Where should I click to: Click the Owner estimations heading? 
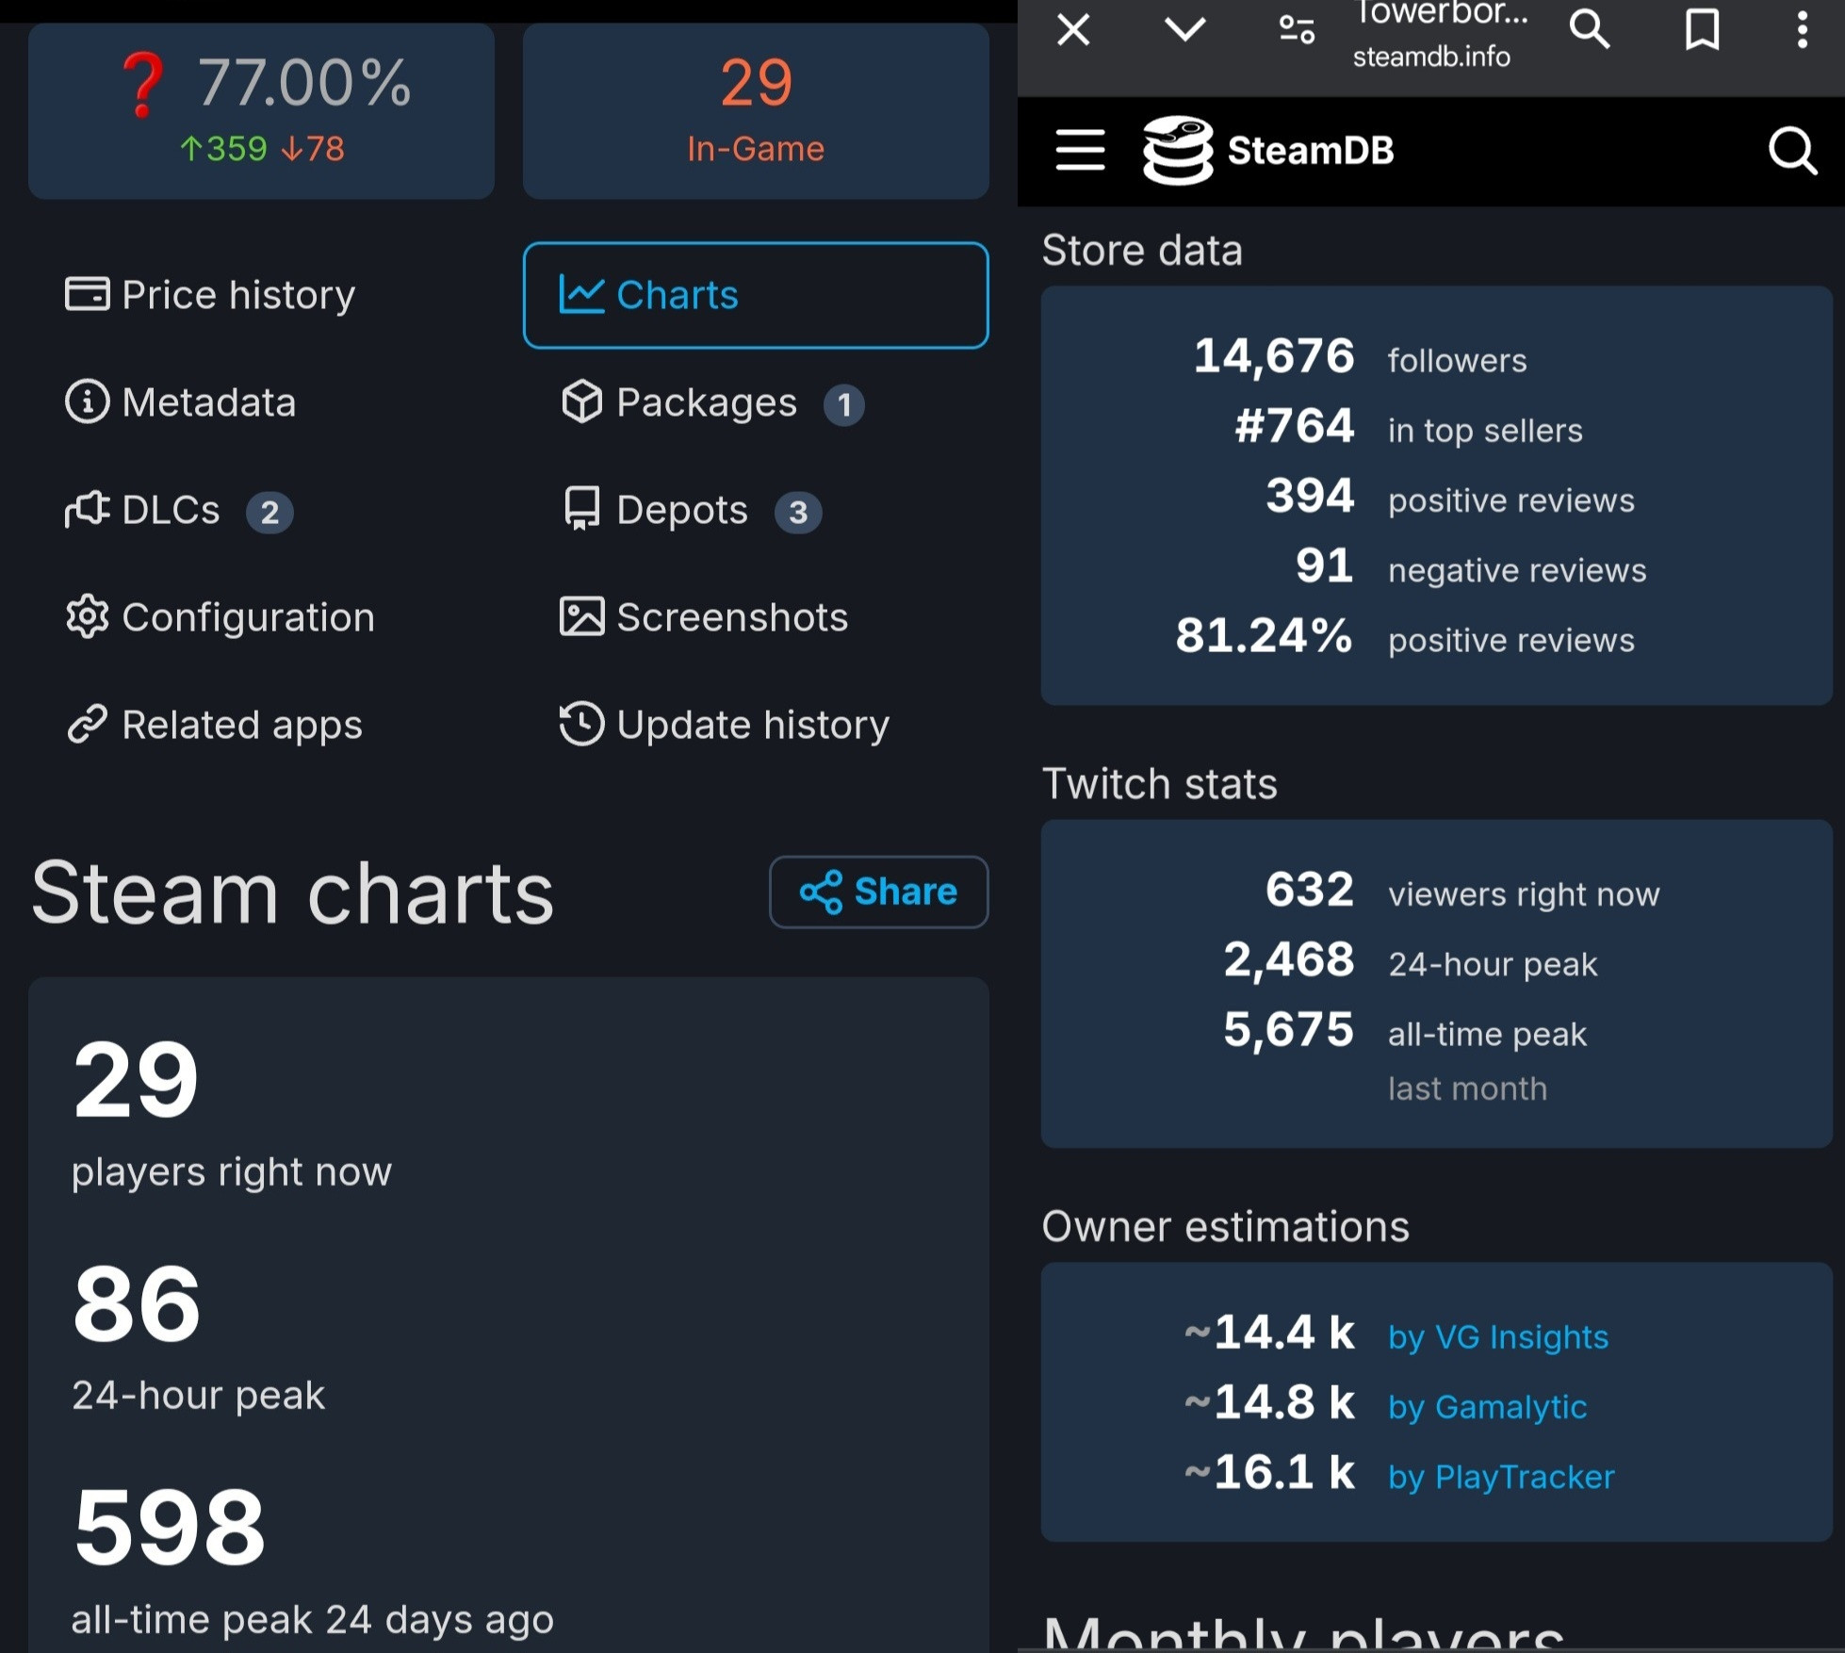[x=1225, y=1227]
